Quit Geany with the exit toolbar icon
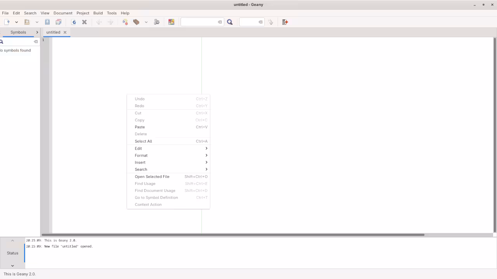The image size is (497, 279). (285, 22)
